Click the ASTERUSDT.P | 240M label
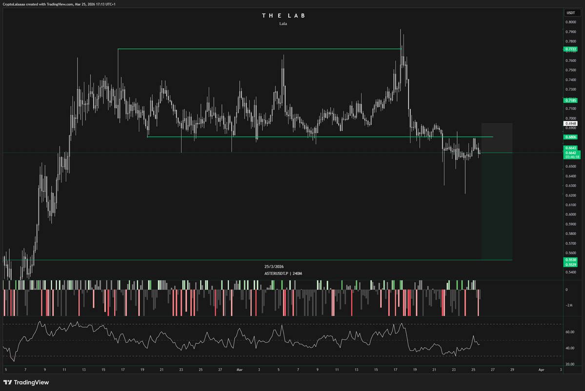The image size is (585, 391). (x=283, y=274)
